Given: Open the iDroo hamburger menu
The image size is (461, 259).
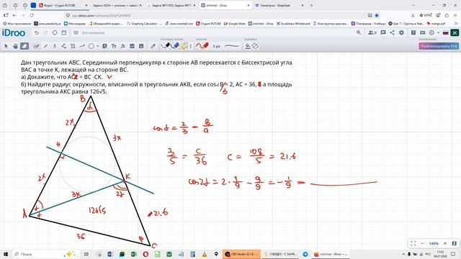Looking at the screenshot, I should (76, 32).
